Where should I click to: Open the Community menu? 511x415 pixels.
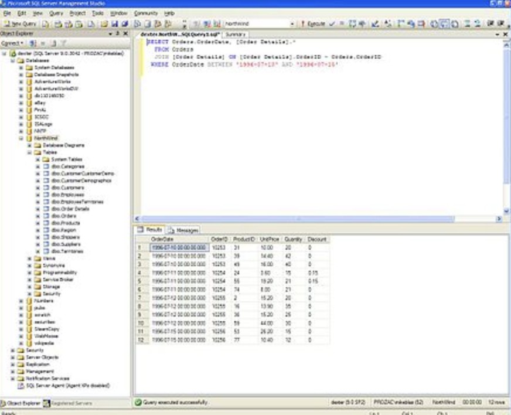(146, 13)
